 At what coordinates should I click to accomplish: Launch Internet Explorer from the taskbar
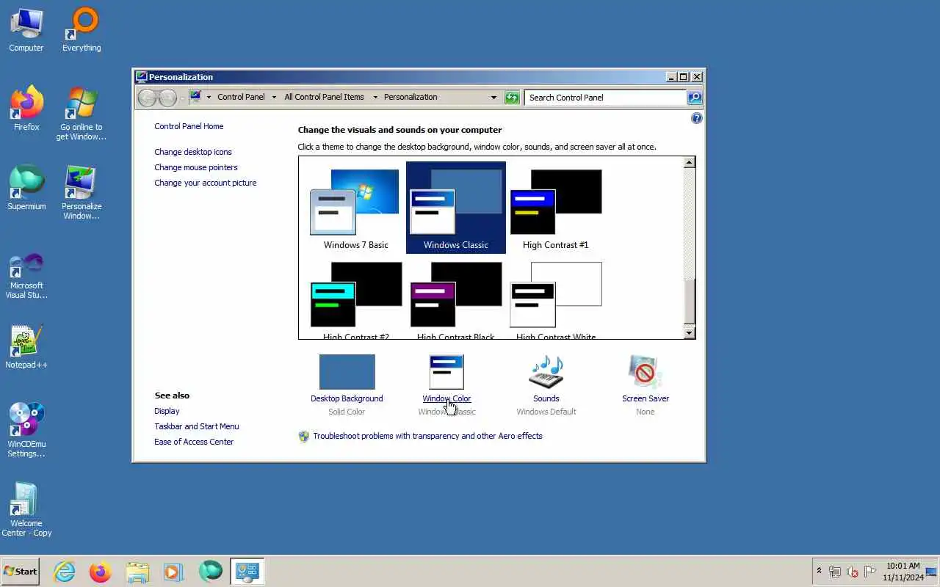(x=65, y=572)
